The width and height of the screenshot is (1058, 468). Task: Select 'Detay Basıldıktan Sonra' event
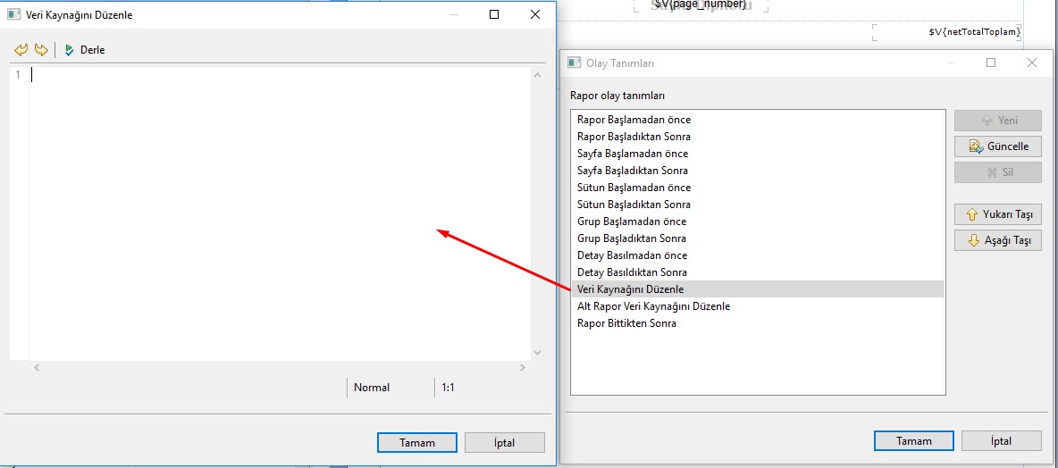pos(632,272)
